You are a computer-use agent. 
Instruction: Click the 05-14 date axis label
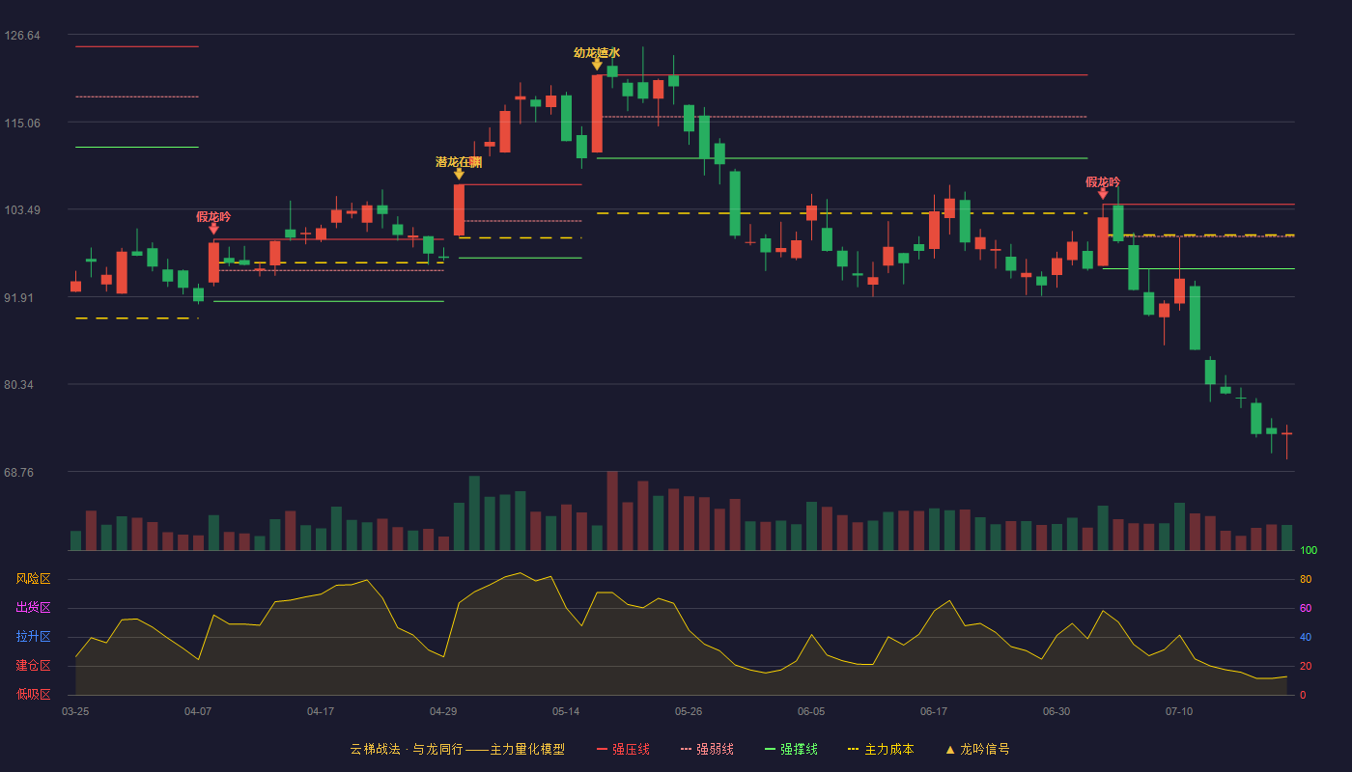[x=566, y=711]
